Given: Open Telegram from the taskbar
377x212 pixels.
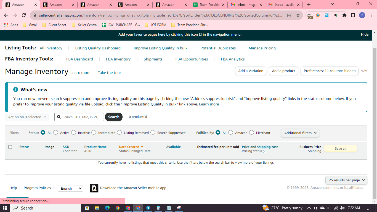Looking at the screenshot, I should pyautogui.click(x=148, y=208).
